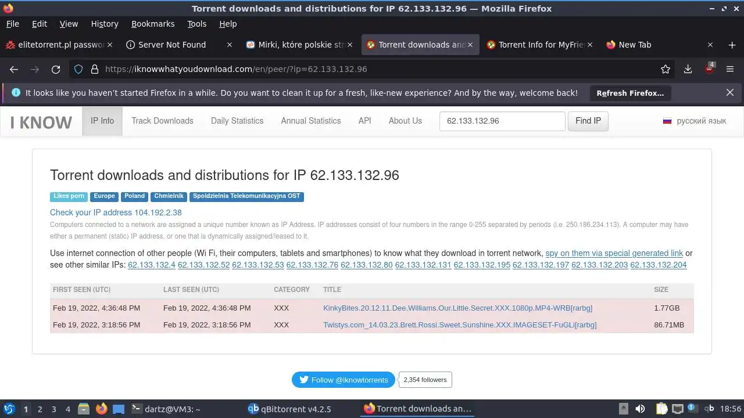Close the elitetorrent.pl tab
This screenshot has height=418, width=744.
[110, 45]
